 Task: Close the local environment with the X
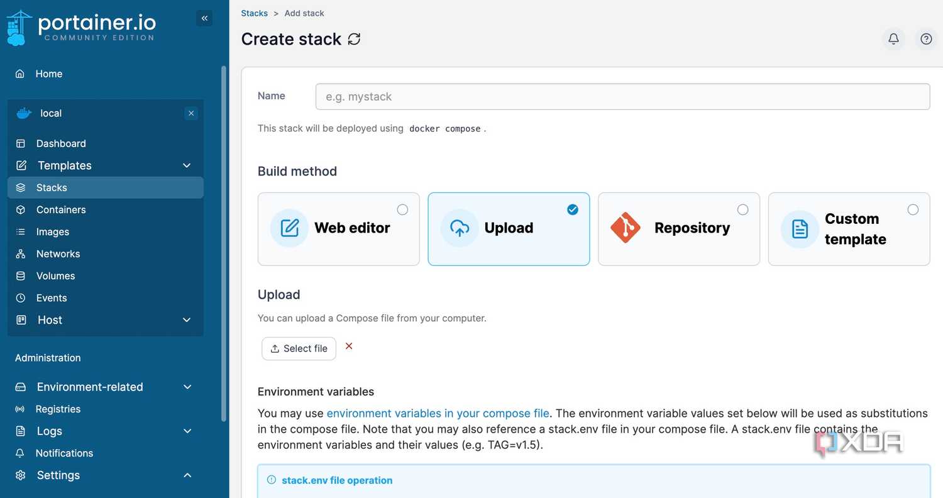[x=191, y=113]
